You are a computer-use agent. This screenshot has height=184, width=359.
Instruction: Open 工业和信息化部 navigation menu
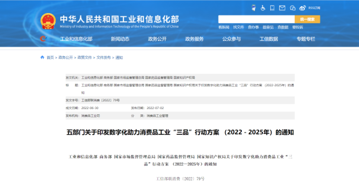point(76,39)
